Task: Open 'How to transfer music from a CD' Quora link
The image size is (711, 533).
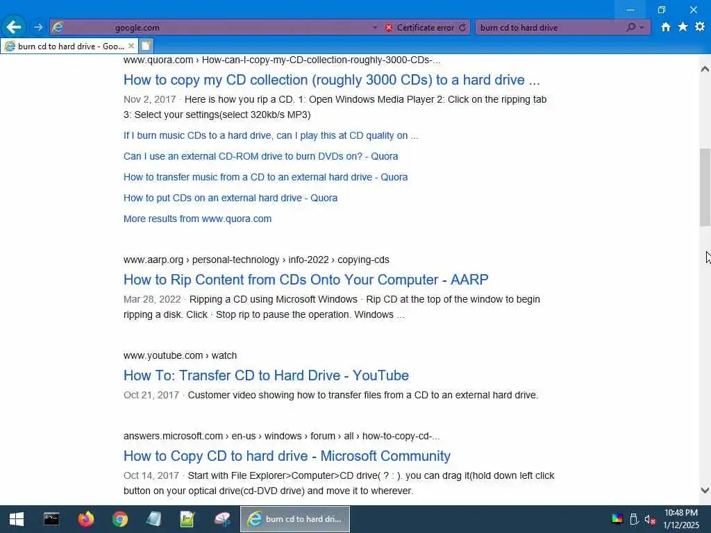Action: point(265,177)
